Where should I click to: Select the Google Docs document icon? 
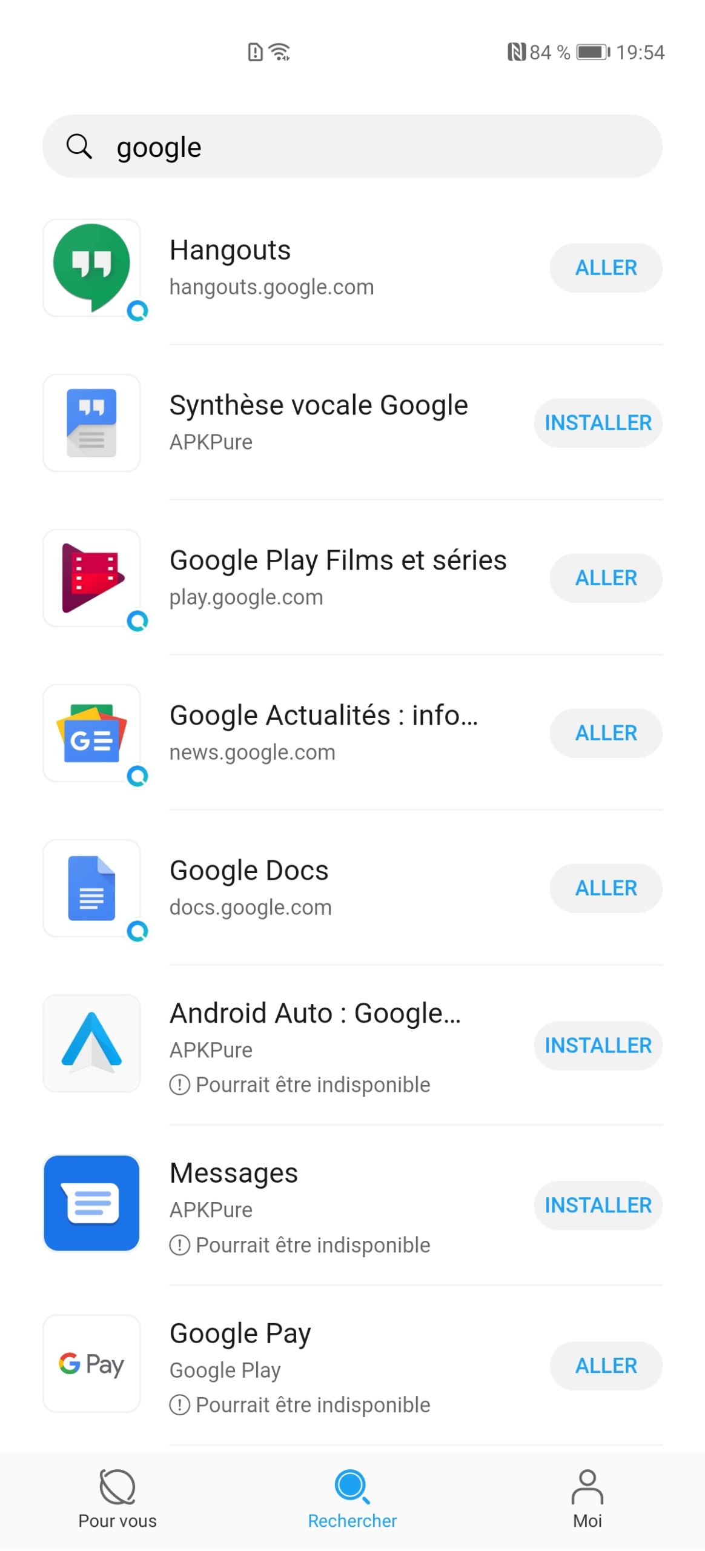(91, 888)
